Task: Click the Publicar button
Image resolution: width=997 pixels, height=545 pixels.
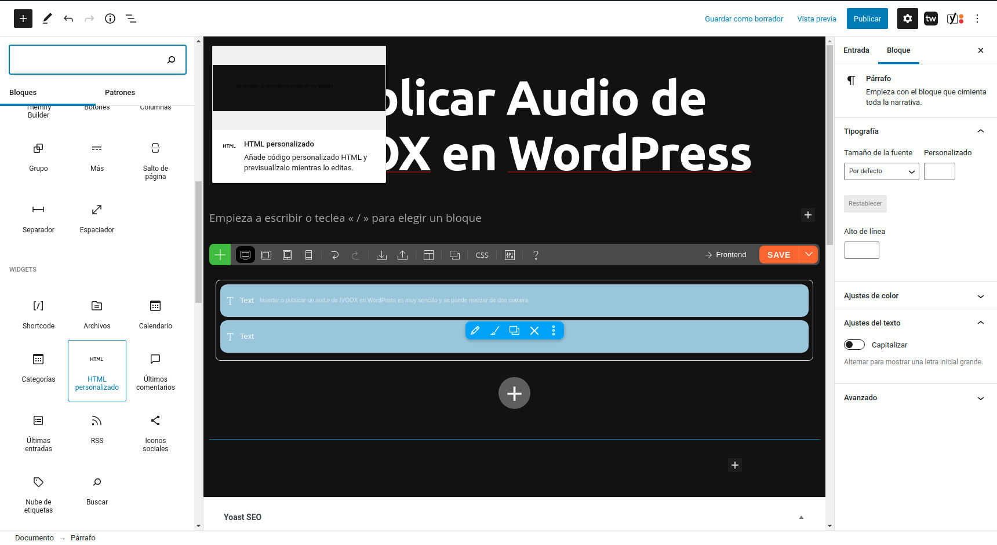Action: click(867, 18)
